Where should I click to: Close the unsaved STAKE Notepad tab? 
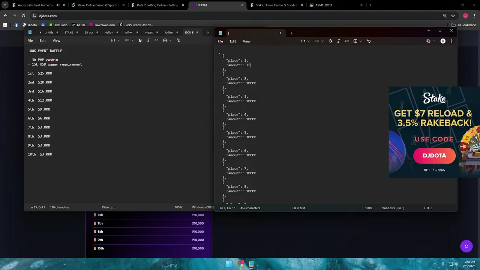coord(77,33)
